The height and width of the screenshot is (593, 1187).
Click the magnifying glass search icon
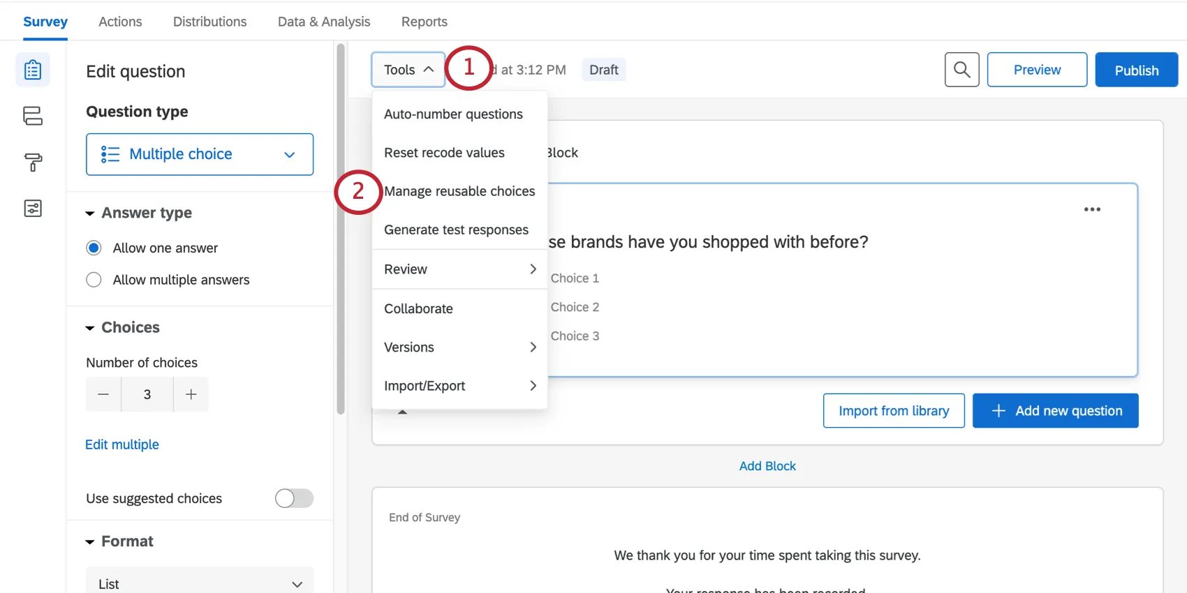(961, 70)
